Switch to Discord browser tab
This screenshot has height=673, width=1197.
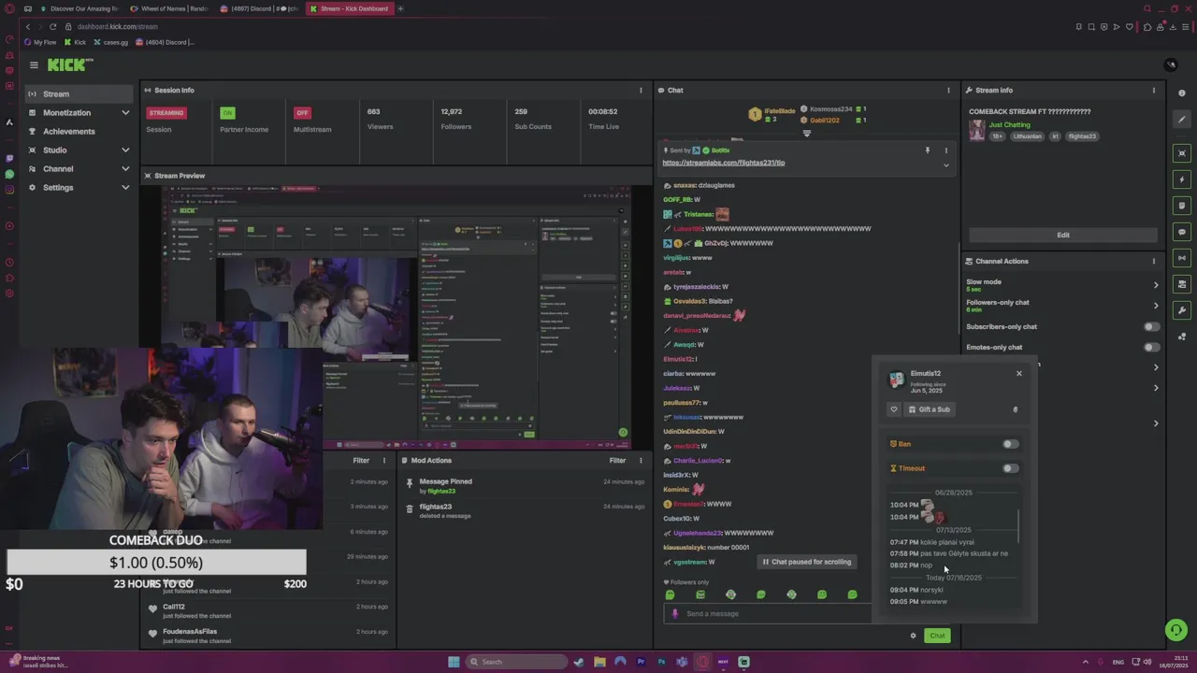pos(258,8)
